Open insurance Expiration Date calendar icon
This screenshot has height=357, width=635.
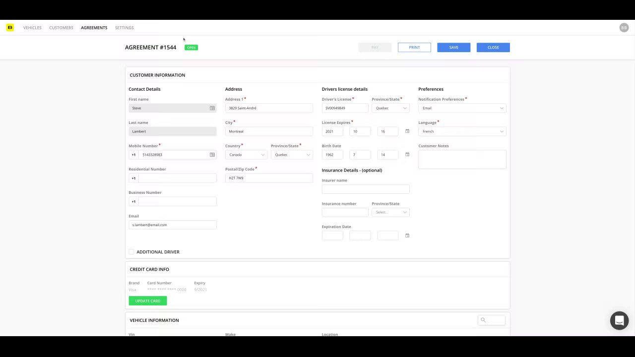407,236
